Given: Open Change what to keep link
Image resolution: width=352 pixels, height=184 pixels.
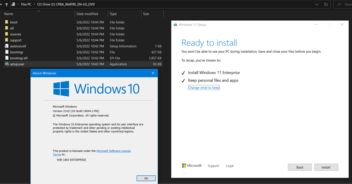Looking at the screenshot, I should click(x=204, y=88).
